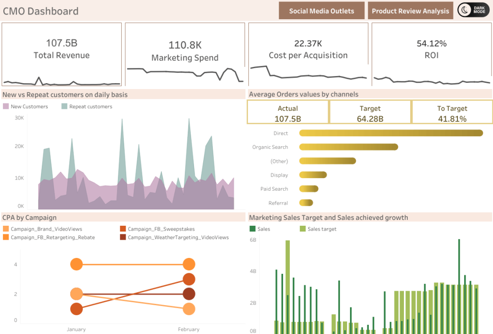Select the Marketing Spend KPI card
493x334 pixels.
(185, 49)
